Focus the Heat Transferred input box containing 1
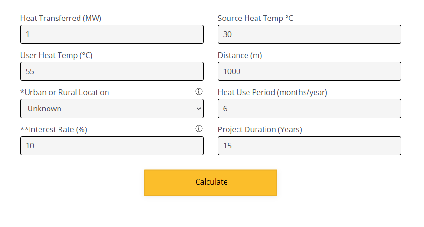424x227 pixels. (x=112, y=34)
